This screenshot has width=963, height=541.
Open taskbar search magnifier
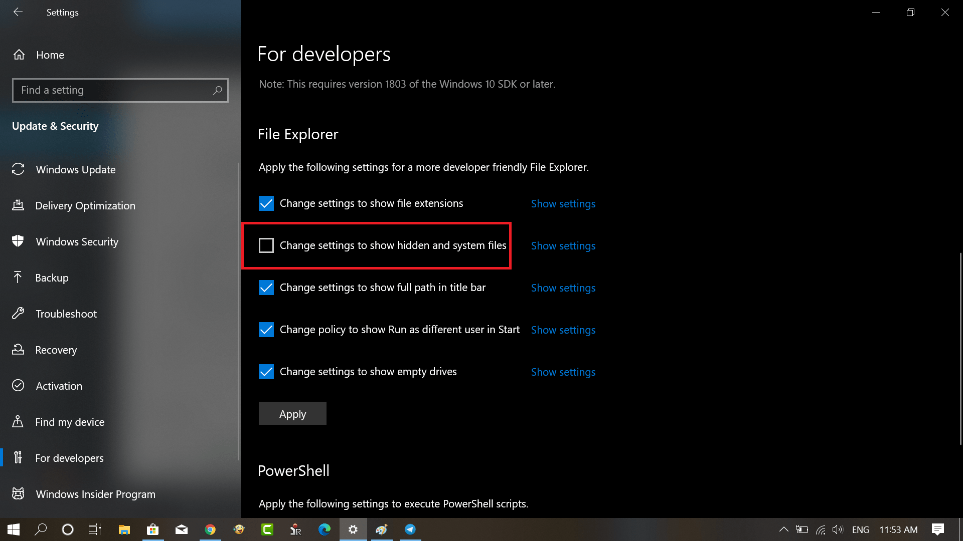pyautogui.click(x=41, y=529)
